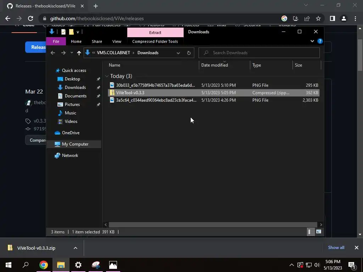Click VM5.COLLABNET in address breadcrumb

pos(113,53)
